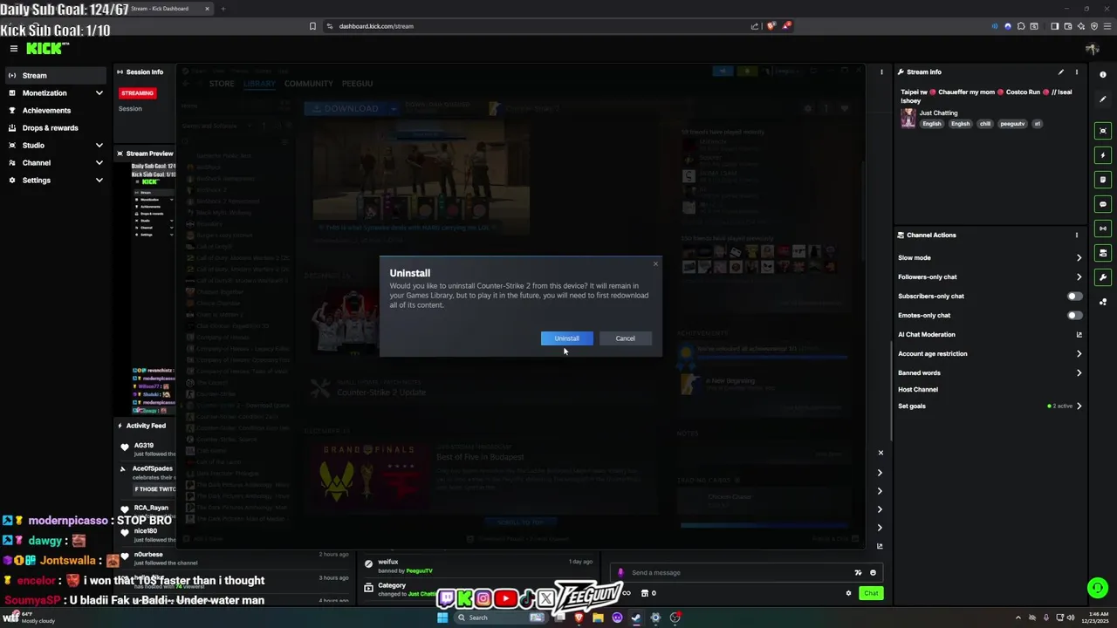
Task: Toggle lightning bolt panel in right rail
Action: [x=1103, y=155]
